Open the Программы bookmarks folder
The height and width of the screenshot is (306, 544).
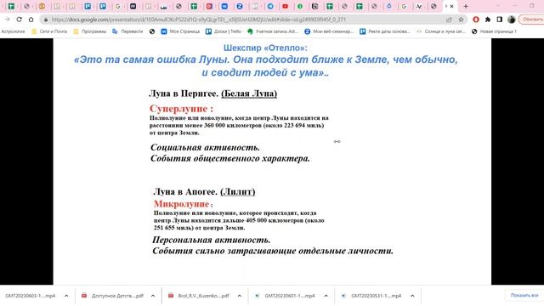click(90, 31)
